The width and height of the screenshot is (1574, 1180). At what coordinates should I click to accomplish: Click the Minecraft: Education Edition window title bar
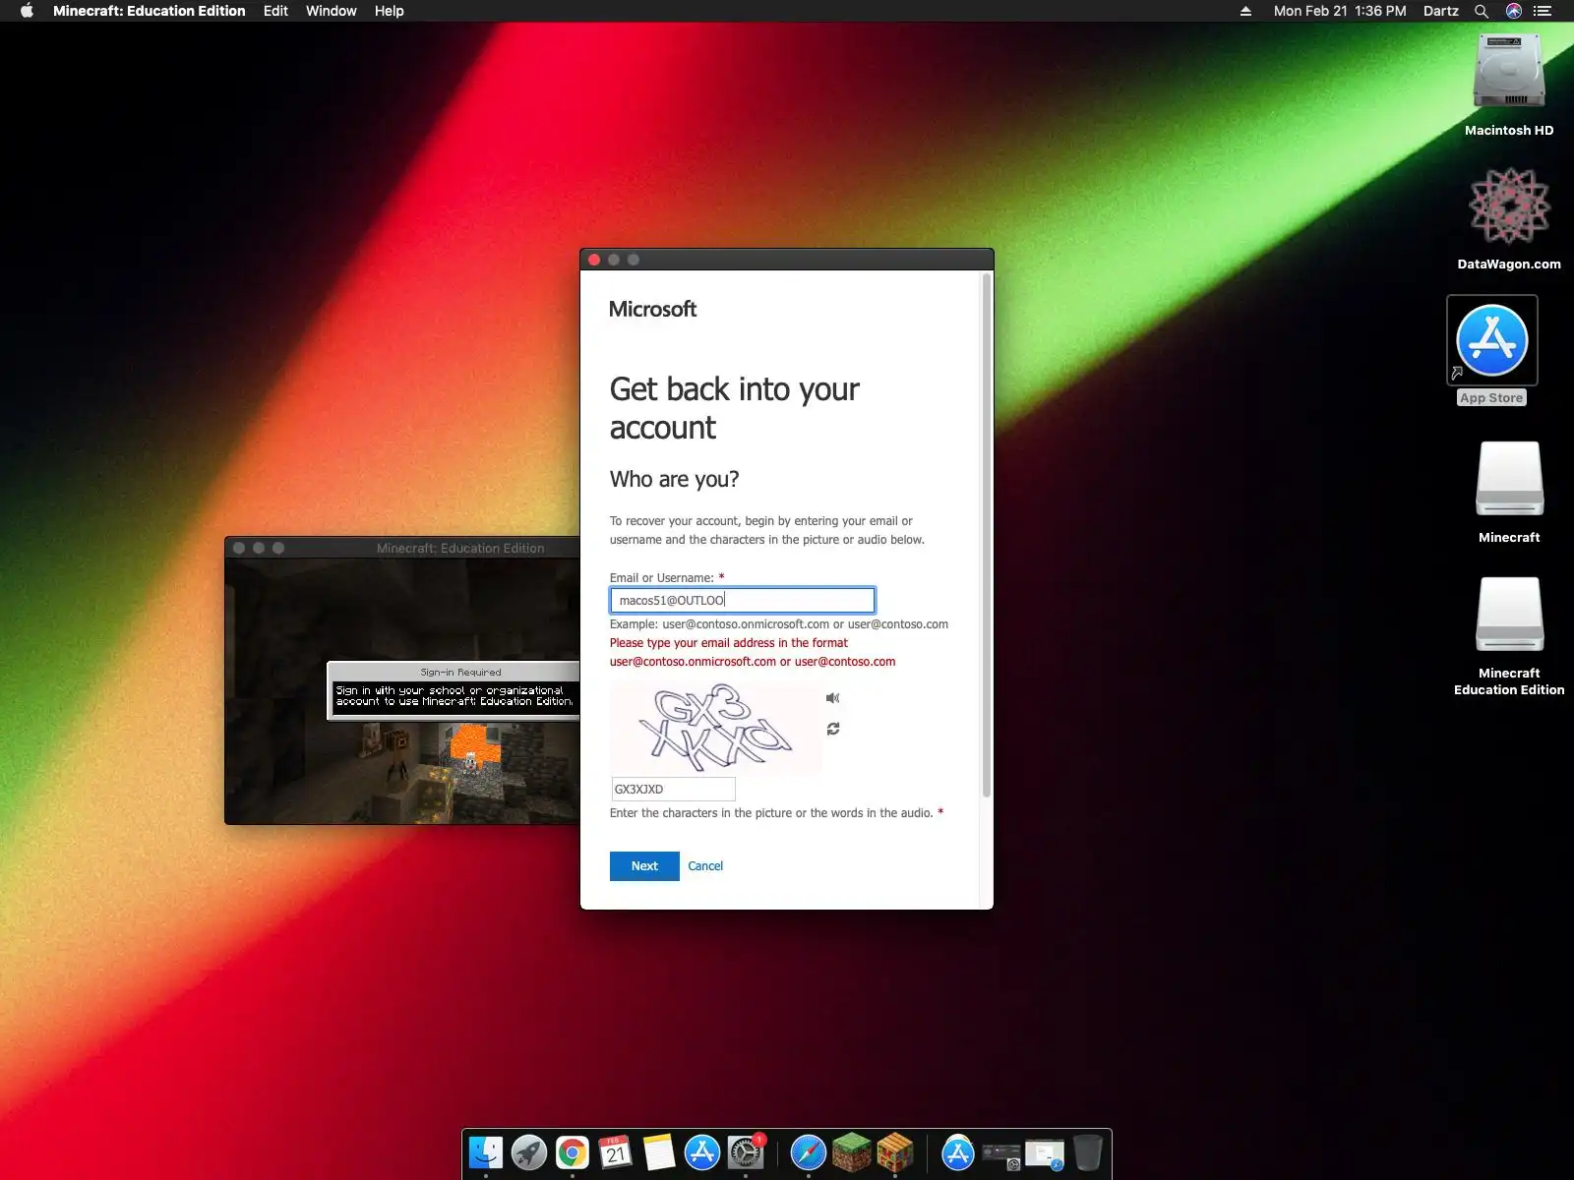pyautogui.click(x=403, y=548)
